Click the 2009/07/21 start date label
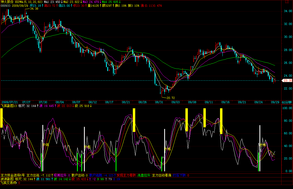This screenshot has width=293, height=189. (9, 102)
